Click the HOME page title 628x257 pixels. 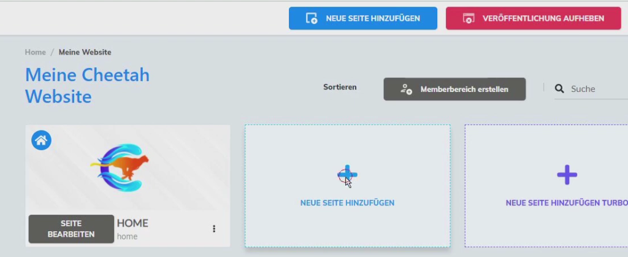132,223
